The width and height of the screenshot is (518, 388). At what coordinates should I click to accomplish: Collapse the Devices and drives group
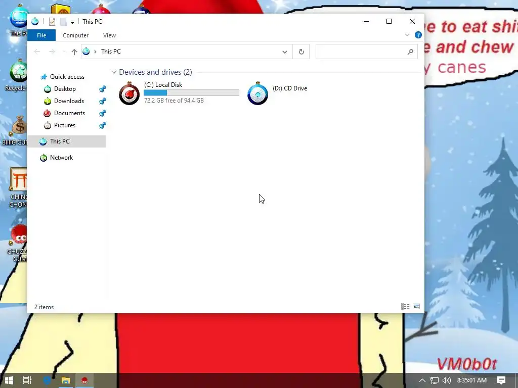(x=114, y=72)
